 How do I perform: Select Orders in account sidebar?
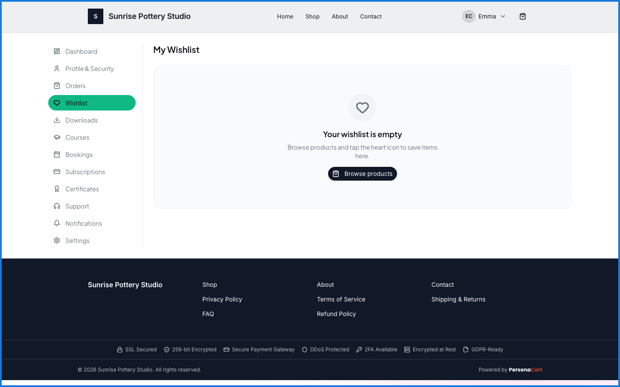tap(92, 86)
